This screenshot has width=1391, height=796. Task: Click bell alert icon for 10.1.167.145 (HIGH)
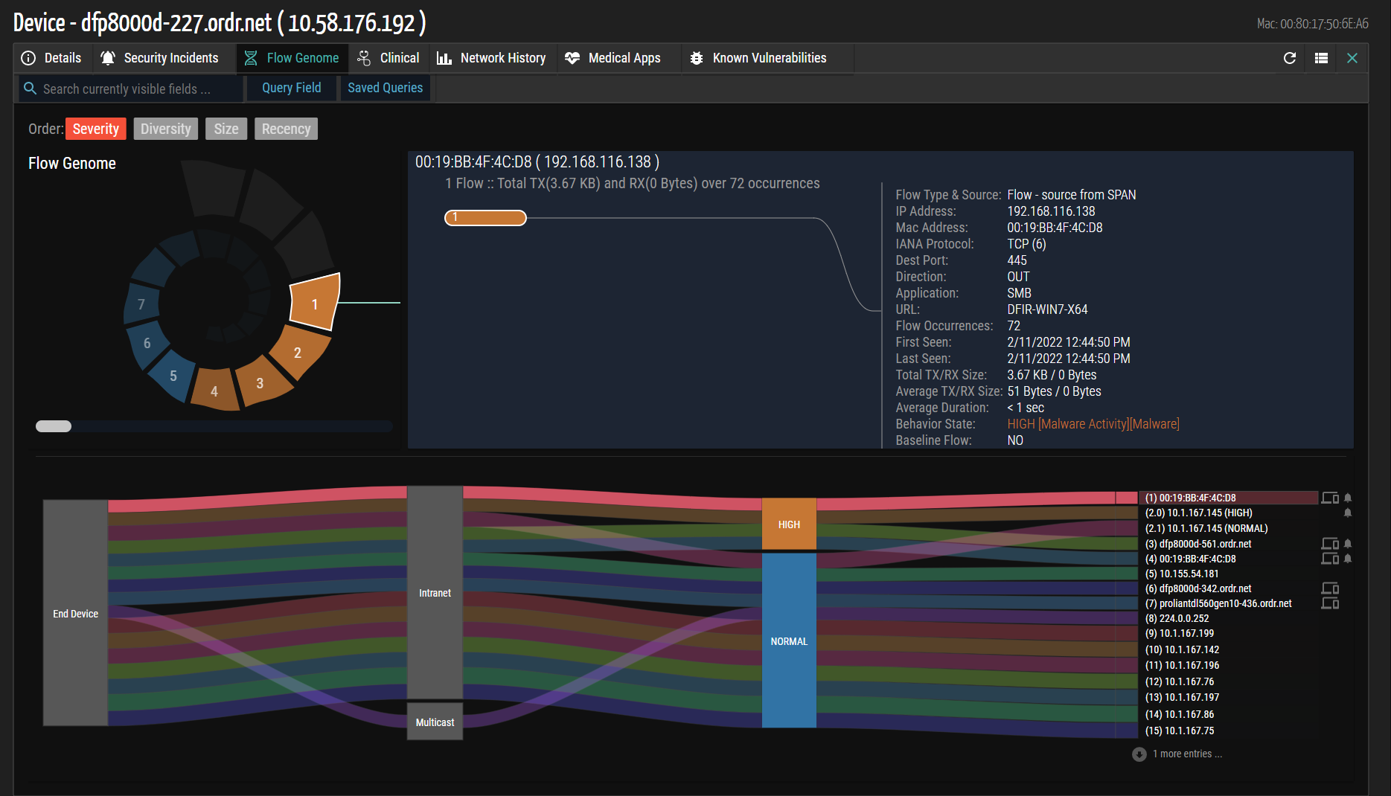(x=1347, y=513)
